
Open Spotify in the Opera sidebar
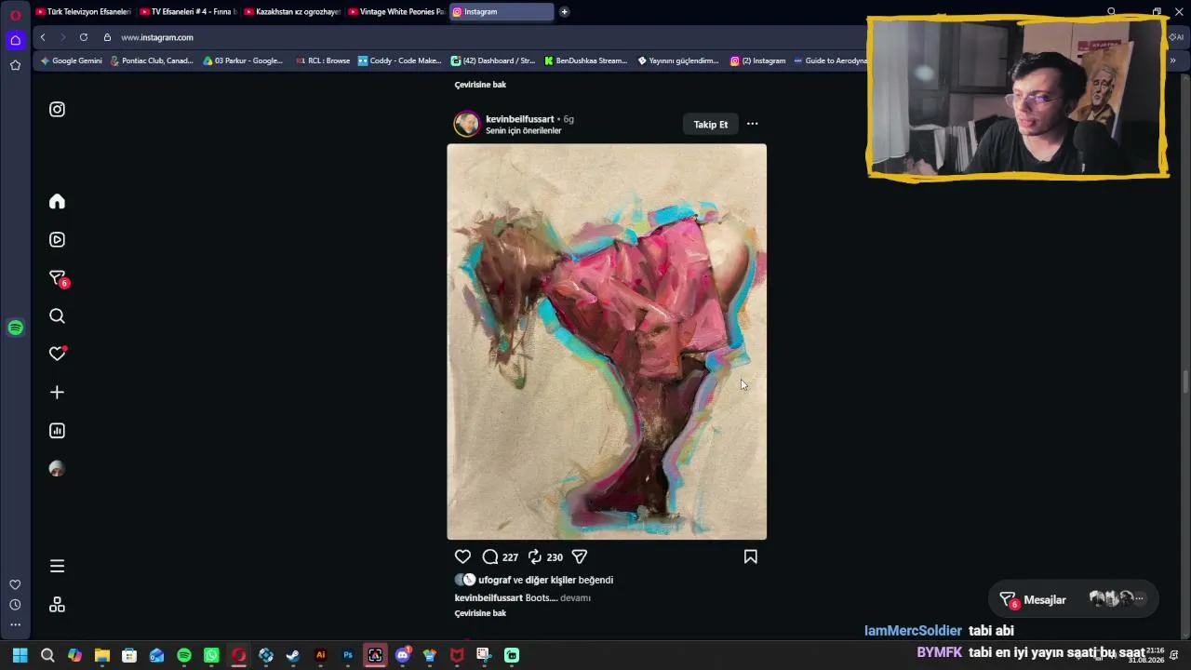click(15, 328)
